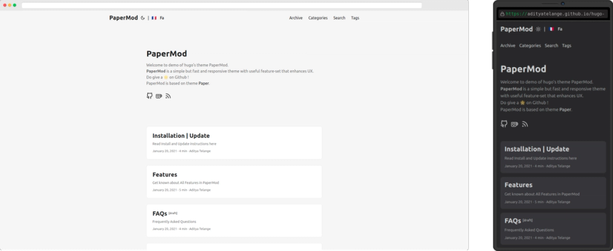Viewport: 613px width, 251px height.
Task: Open Archive menu in desktop header
Action: [x=296, y=18]
